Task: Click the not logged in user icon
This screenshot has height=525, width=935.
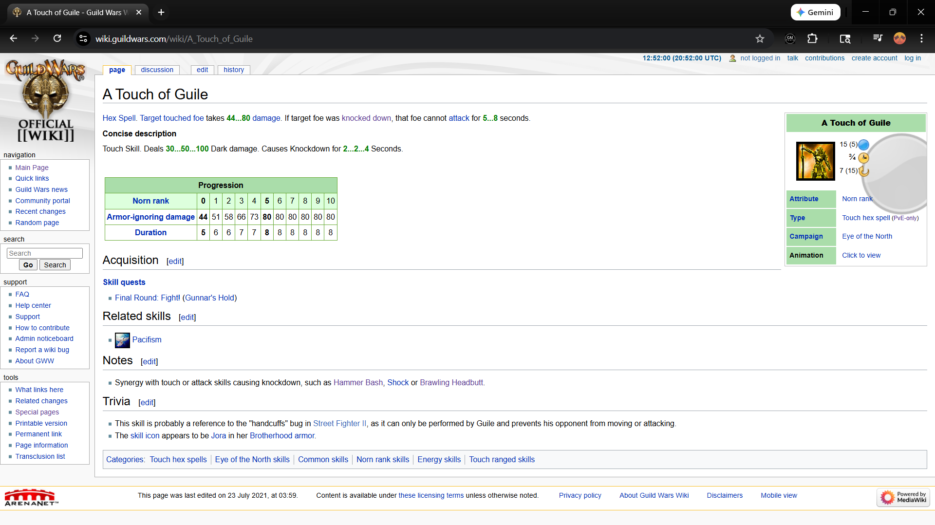Action: click(x=732, y=58)
